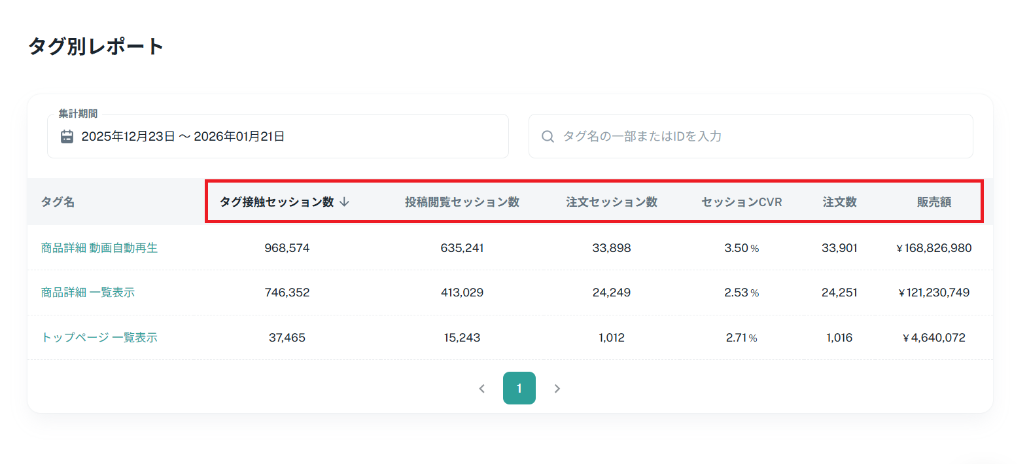Type in the タグ名 search field
The width and height of the screenshot is (1029, 464).
759,136
